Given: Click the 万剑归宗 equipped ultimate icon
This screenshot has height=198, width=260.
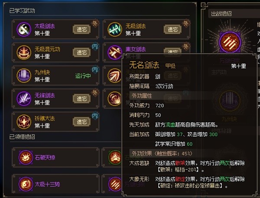Looking at the screenshot, I should [230, 42].
